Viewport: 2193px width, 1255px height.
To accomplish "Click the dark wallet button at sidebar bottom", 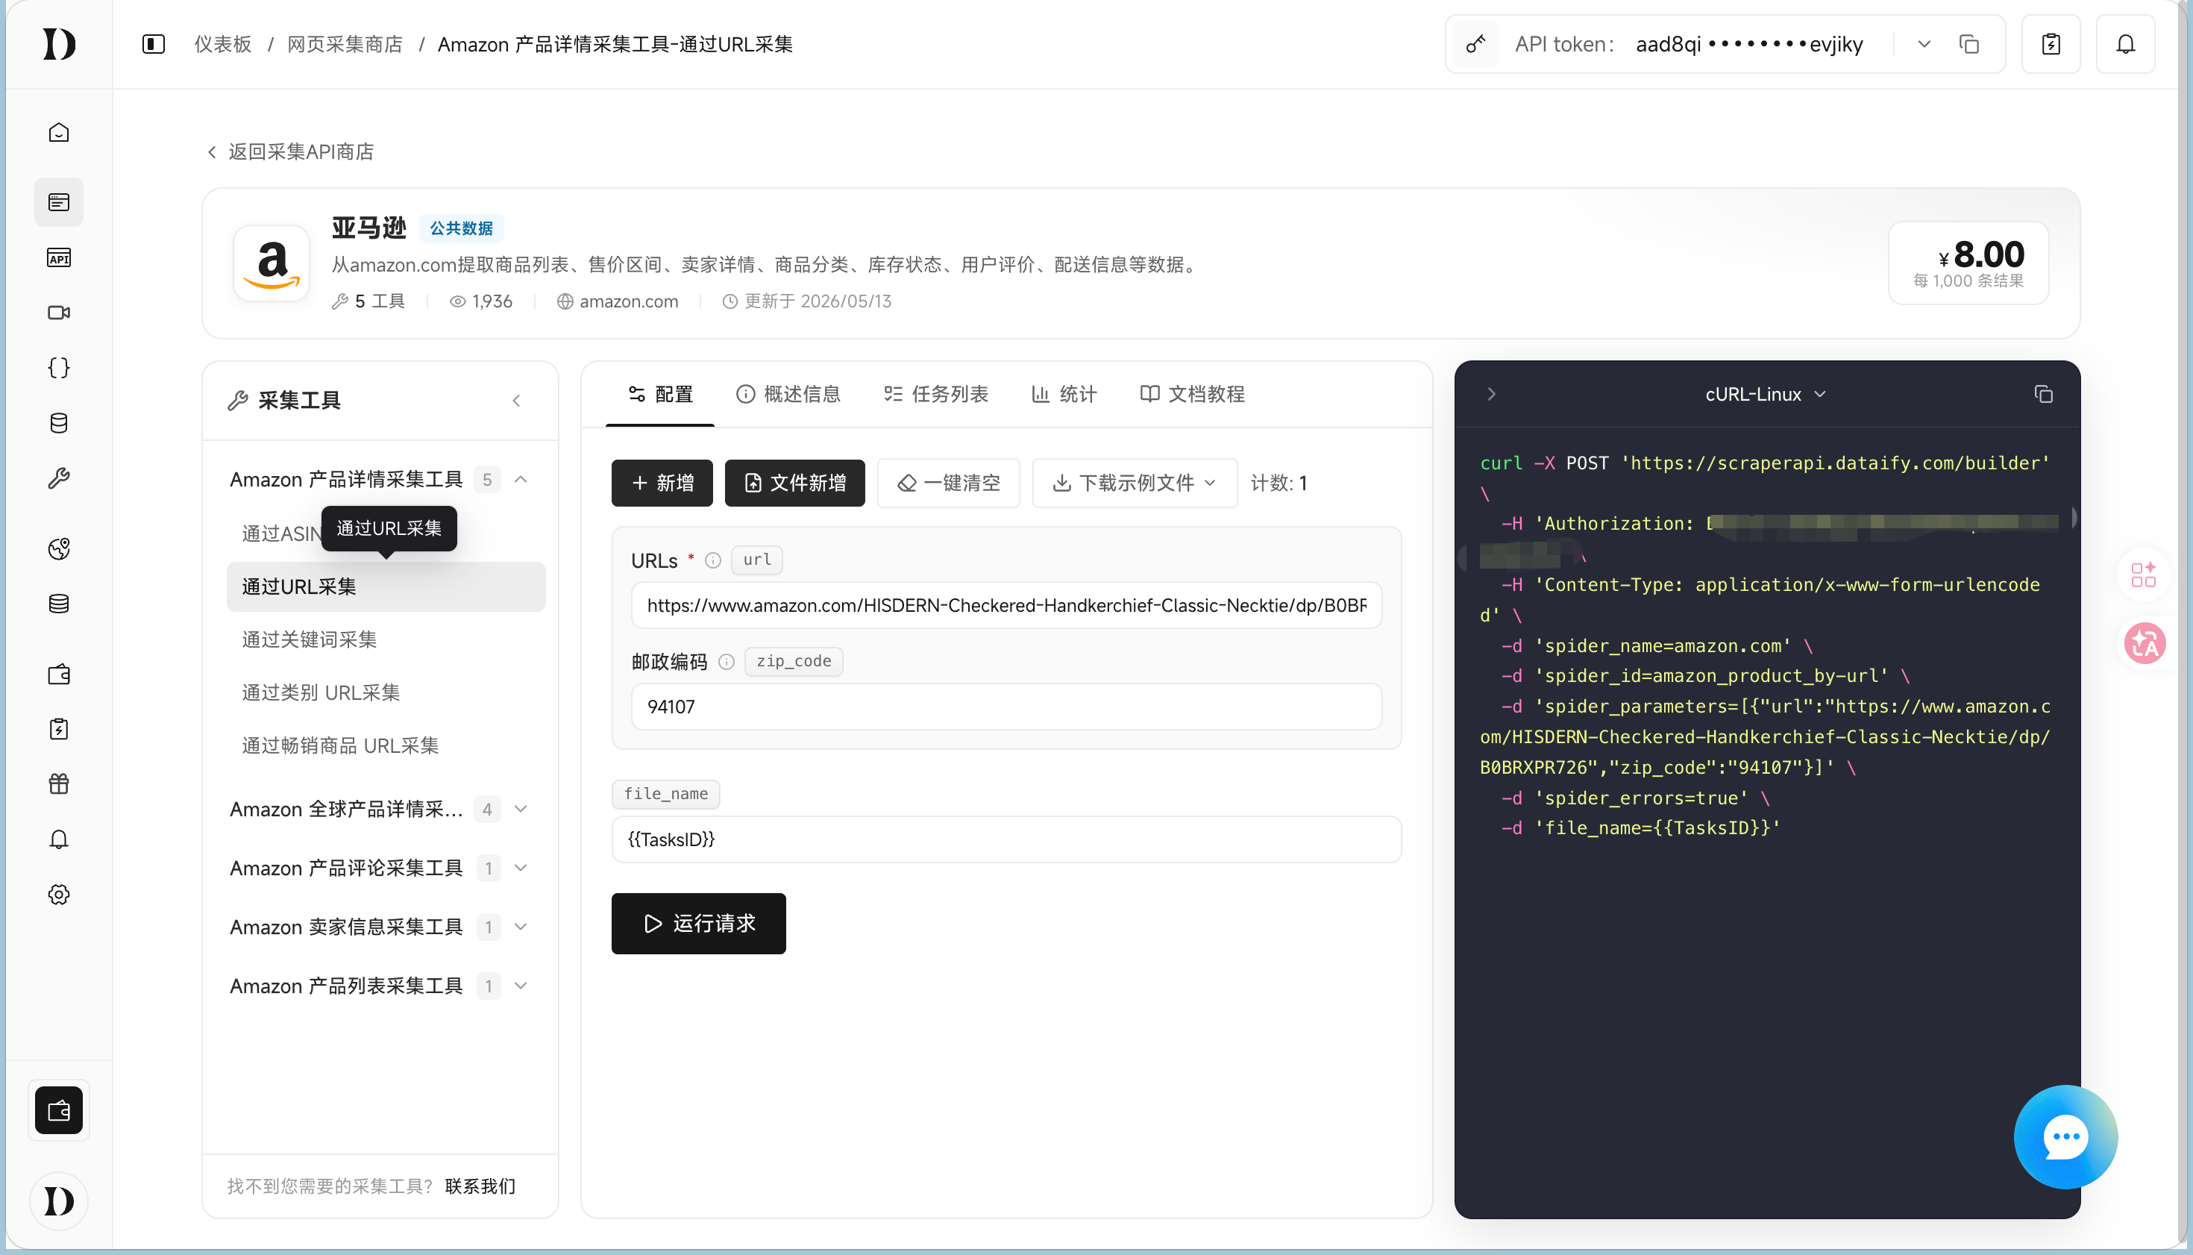I will tap(59, 1111).
